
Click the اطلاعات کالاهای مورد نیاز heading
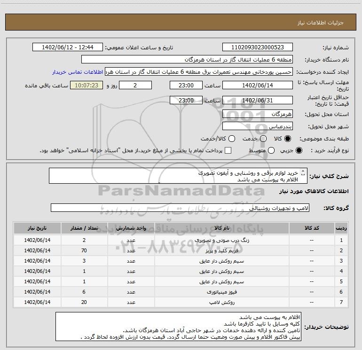coord(314,191)
